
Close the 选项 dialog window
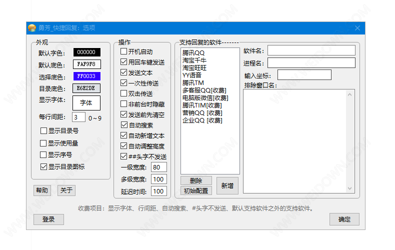click(x=357, y=28)
